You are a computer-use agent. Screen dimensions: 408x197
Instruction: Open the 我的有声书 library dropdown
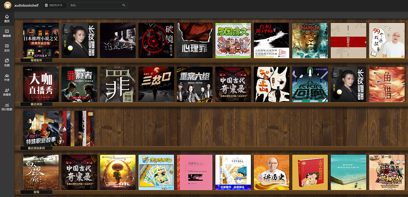pos(54,5)
